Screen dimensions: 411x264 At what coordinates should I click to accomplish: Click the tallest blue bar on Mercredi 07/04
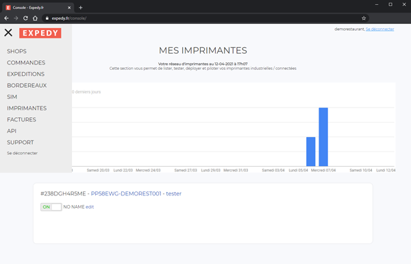(323, 136)
